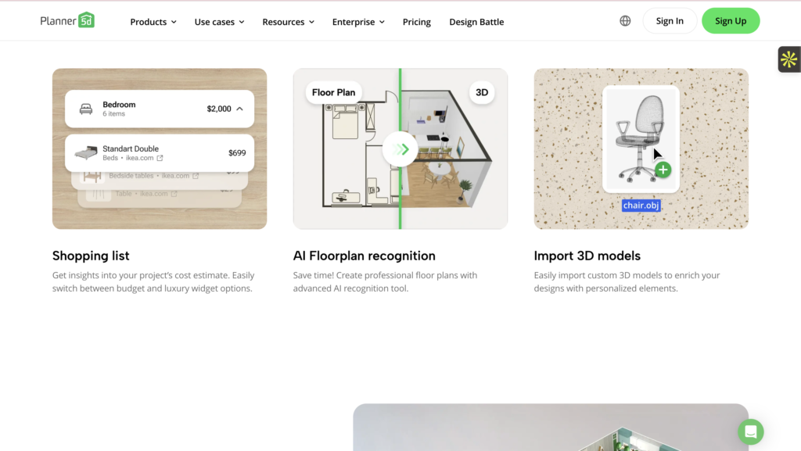Open the Resources dropdown menu
Image resolution: width=801 pixels, height=451 pixels.
coord(288,22)
